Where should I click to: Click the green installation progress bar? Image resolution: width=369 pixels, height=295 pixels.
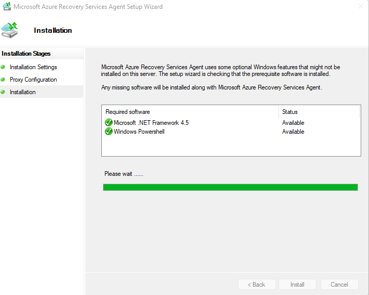point(230,187)
